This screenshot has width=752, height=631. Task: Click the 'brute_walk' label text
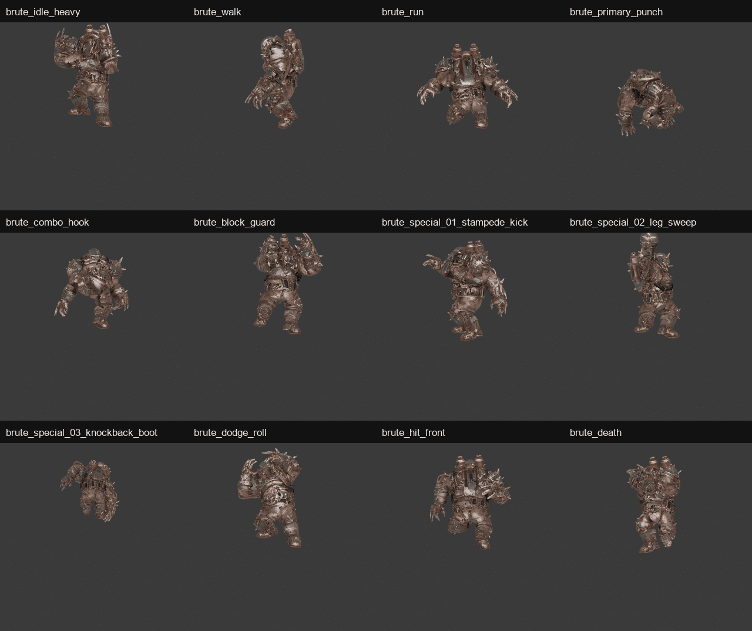217,12
